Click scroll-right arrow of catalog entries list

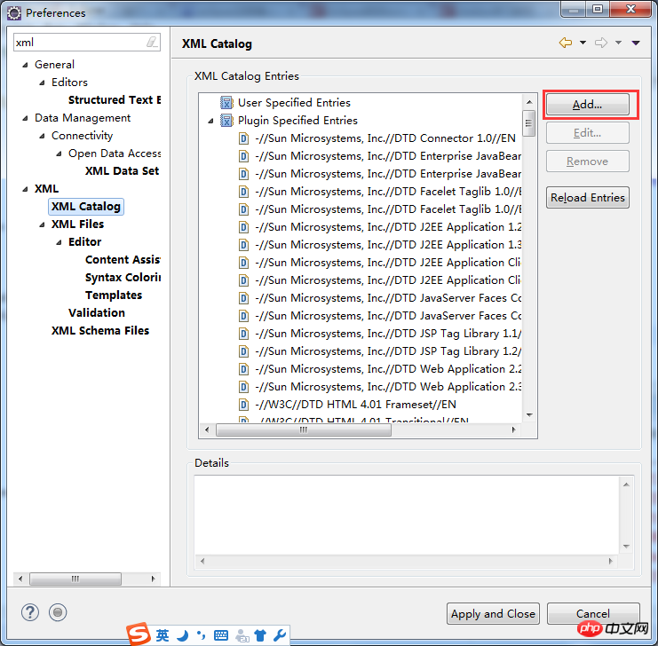(x=514, y=430)
